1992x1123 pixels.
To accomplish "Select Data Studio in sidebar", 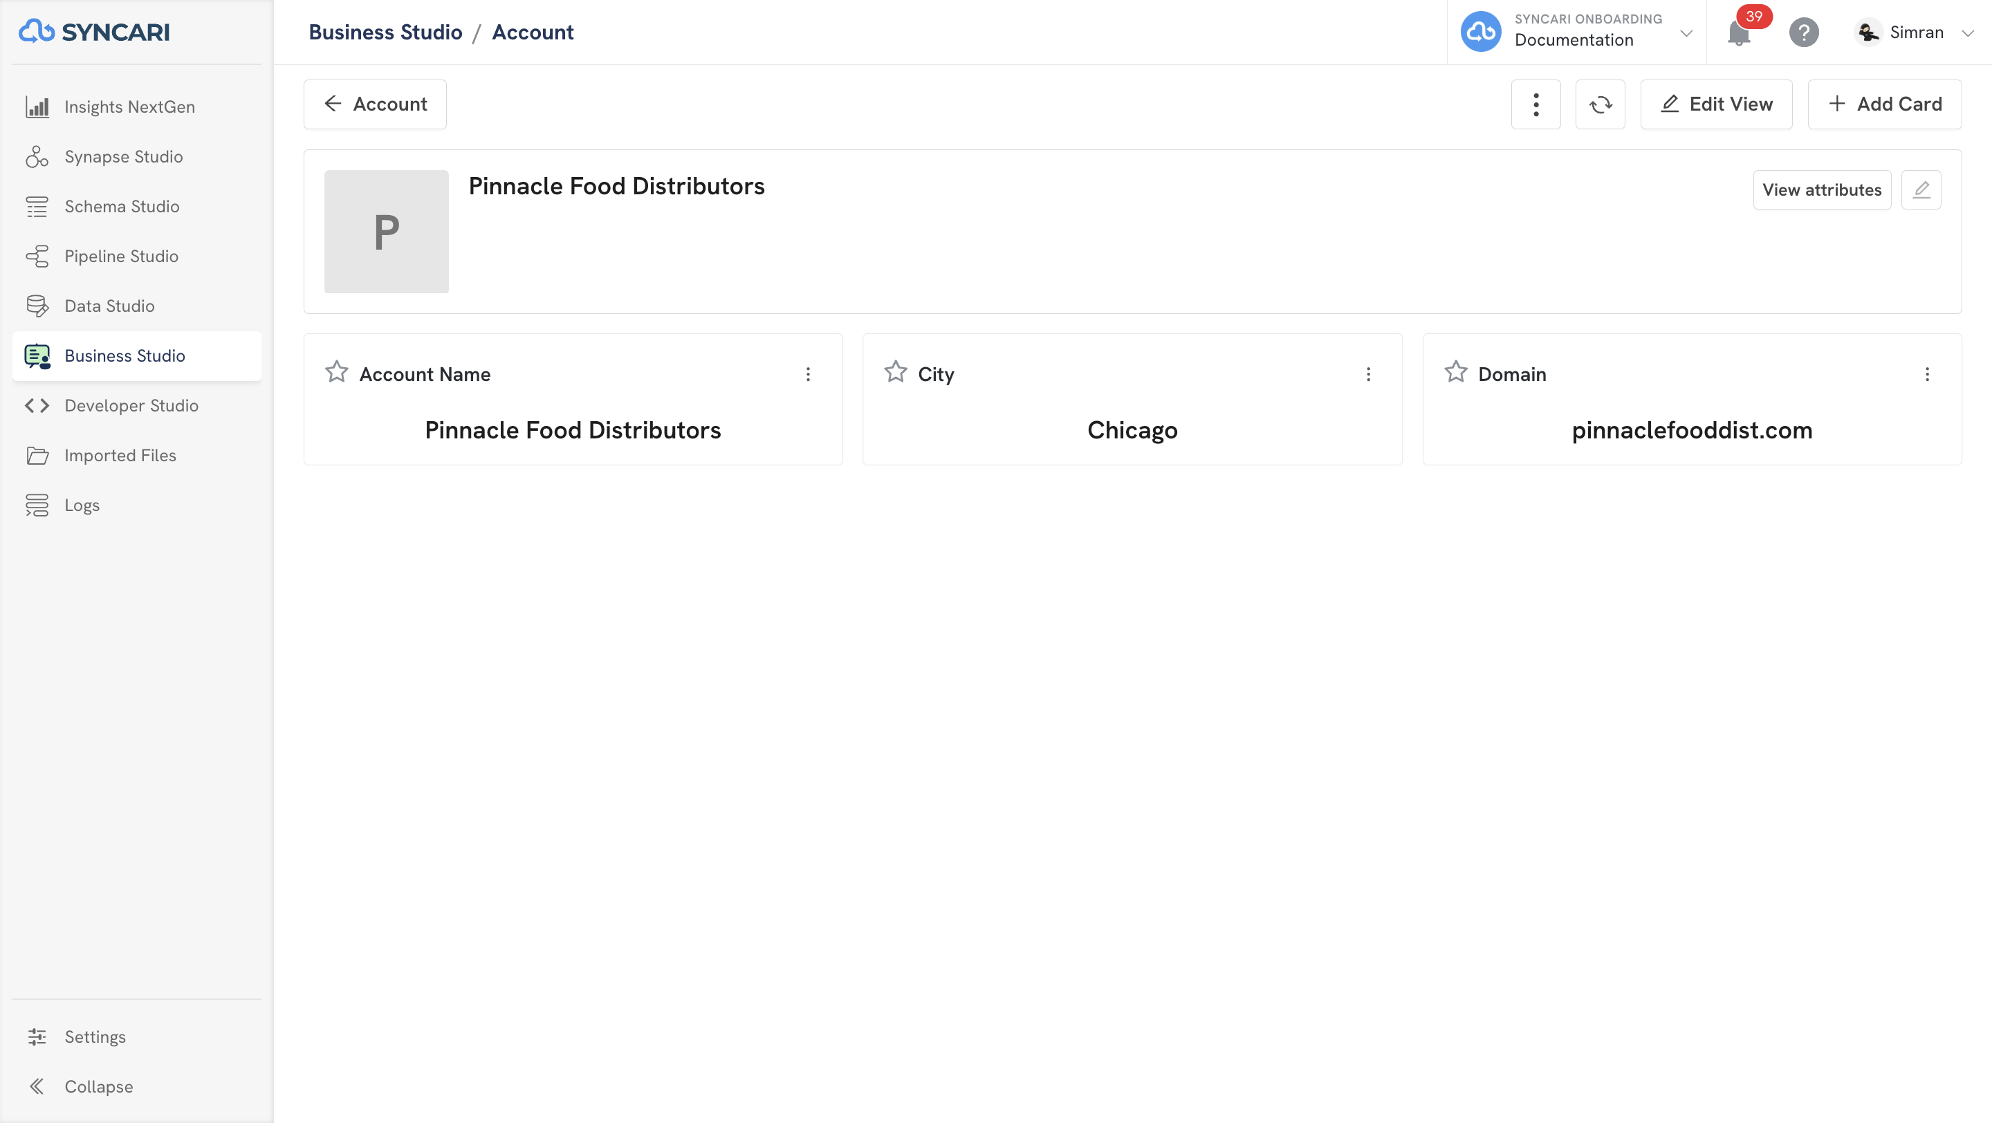I will (x=136, y=306).
